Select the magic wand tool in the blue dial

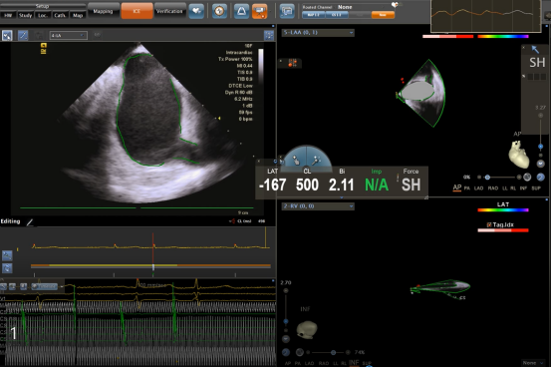(316, 161)
